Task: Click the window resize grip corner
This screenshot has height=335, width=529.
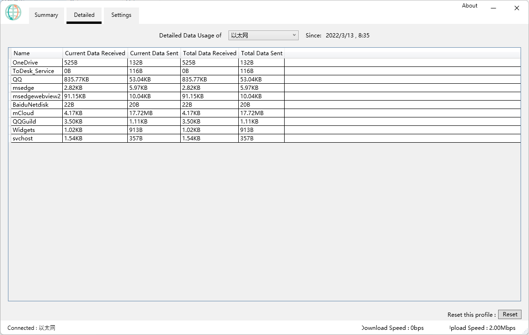Action: [x=525, y=332]
